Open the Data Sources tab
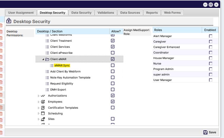Image resolution: width=224 pixels, height=138 pixels. click(130, 13)
